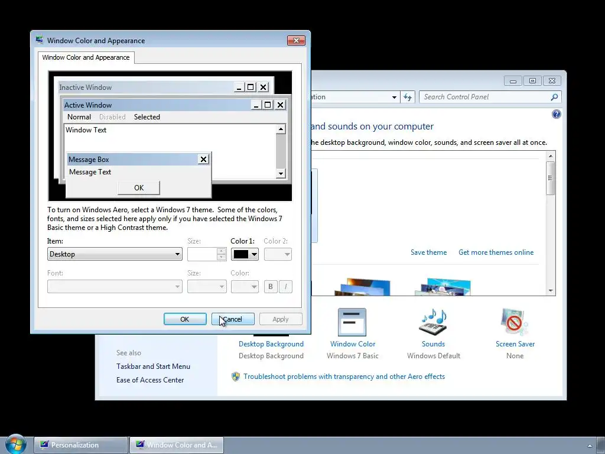The height and width of the screenshot is (454, 605).
Task: Show hidden icons arrow in system tray
Action: [590, 446]
